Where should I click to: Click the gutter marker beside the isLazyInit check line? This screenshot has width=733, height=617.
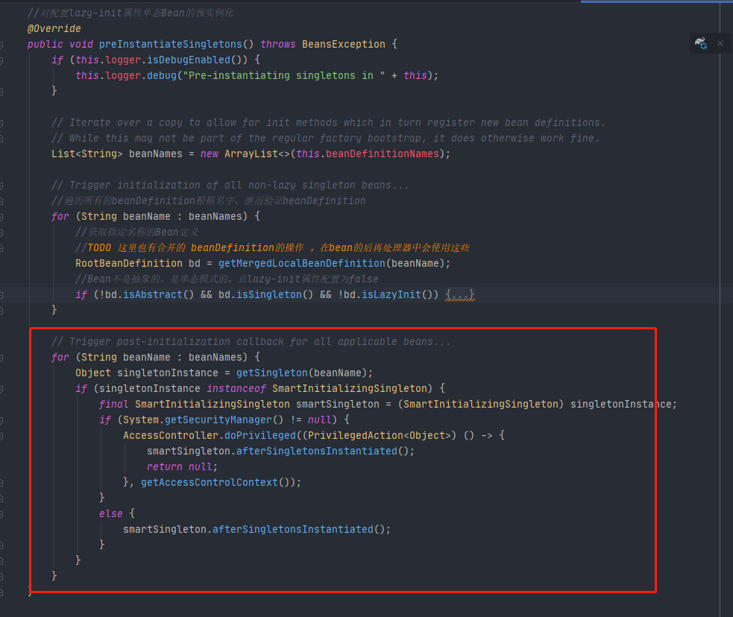(x=2, y=294)
